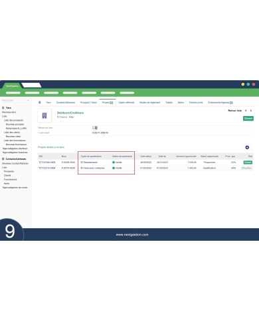Open the Tickets tab
This screenshot has height=321, width=259.
169,102
